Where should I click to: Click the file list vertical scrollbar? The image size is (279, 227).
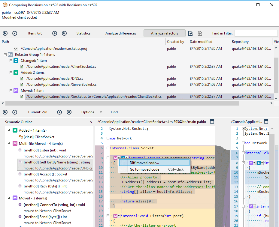click(x=276, y=75)
